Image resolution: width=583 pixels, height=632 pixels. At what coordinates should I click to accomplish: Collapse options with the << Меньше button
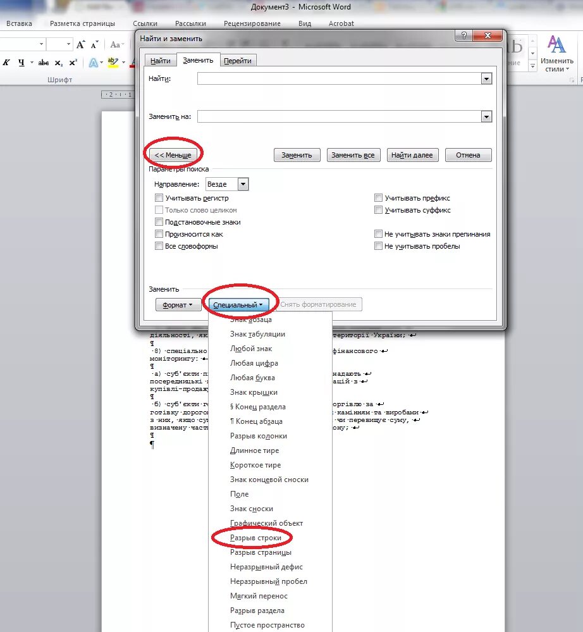tap(173, 155)
